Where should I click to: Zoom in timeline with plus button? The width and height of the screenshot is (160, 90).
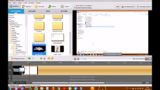click(150, 83)
